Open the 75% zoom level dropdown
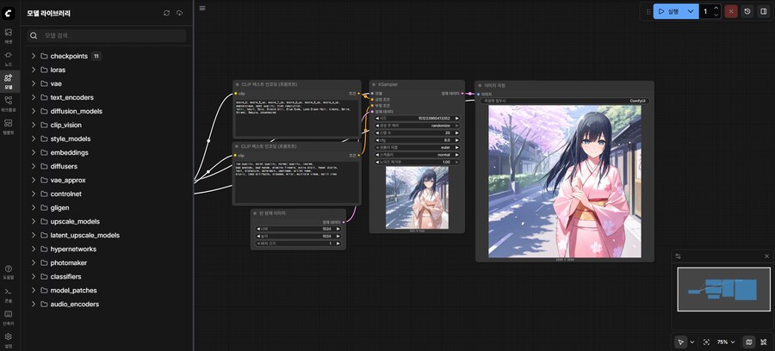 pos(726,342)
